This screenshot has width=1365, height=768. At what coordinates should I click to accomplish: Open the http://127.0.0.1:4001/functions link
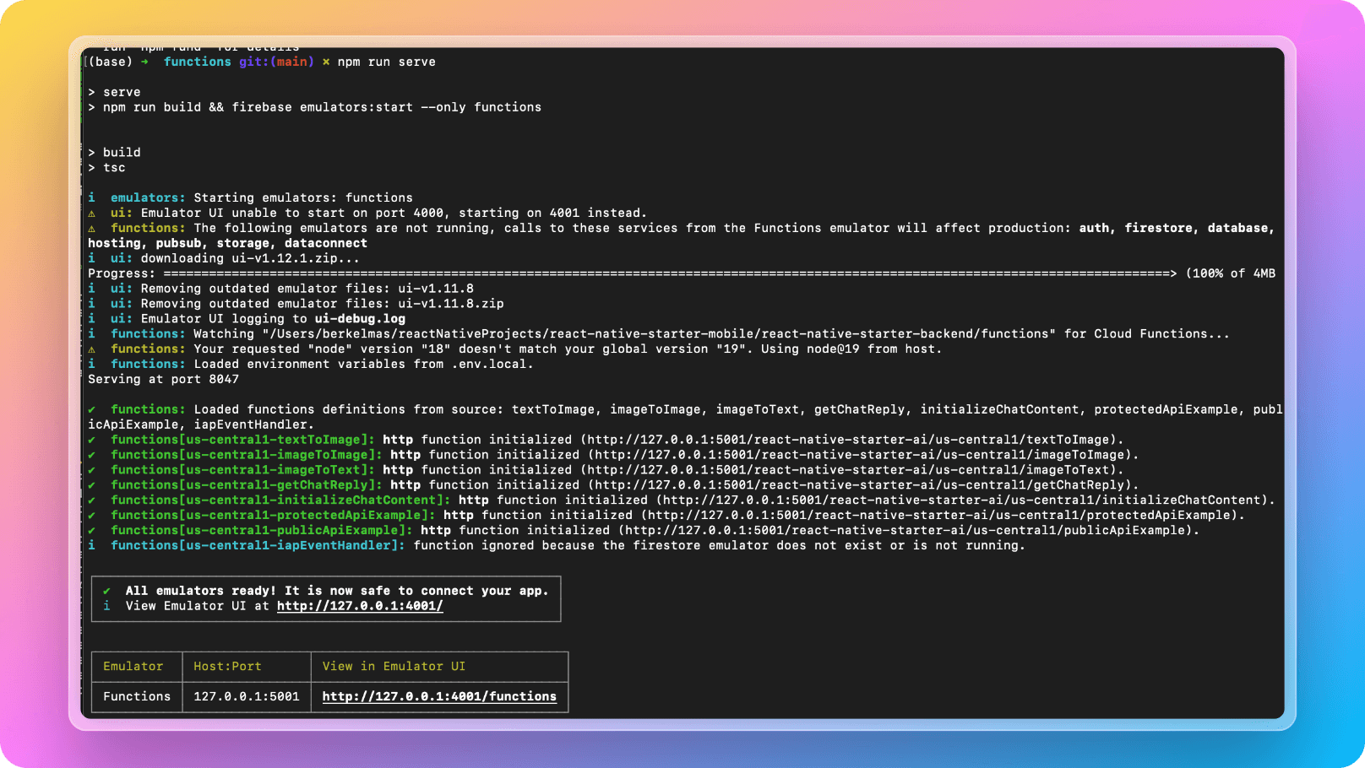439,696
